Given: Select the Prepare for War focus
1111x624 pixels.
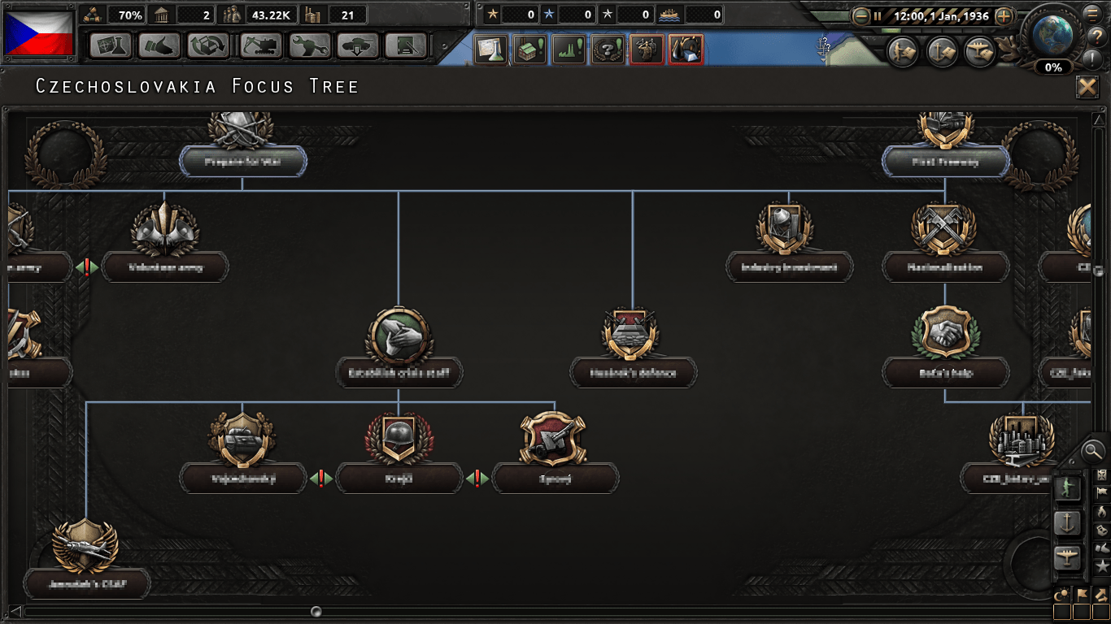Looking at the screenshot, I should pos(242,162).
